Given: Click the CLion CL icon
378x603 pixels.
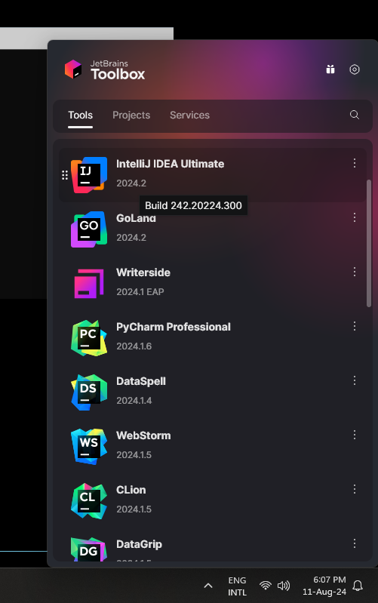Looking at the screenshot, I should coord(89,500).
